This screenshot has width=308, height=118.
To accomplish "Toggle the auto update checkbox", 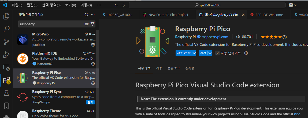I will (x=217, y=53).
